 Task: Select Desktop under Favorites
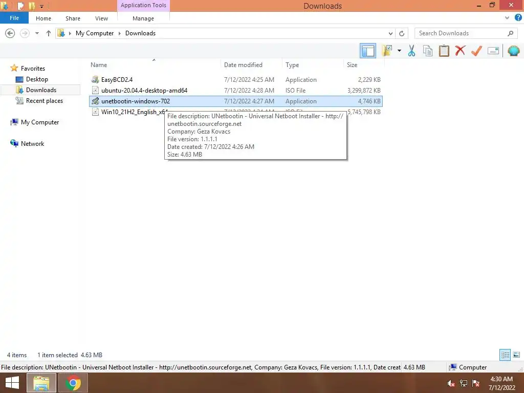click(x=37, y=79)
